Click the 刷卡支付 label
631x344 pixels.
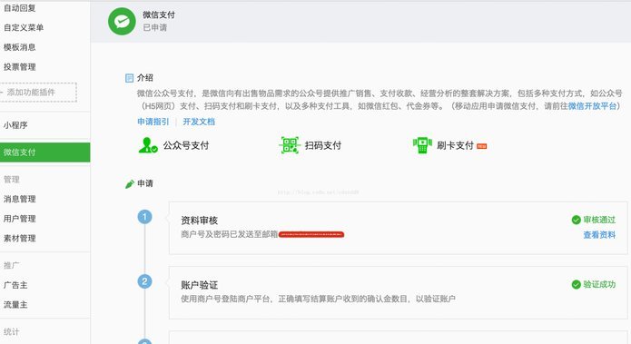[455, 145]
